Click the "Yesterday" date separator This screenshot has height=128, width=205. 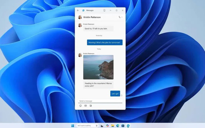point(99,36)
